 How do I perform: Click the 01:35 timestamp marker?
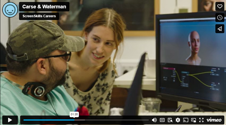pyautogui.click(x=74, y=114)
